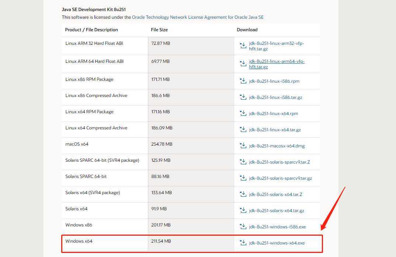Image resolution: width=396 pixels, height=257 pixels.
Task: Click the File Size column header
Action: click(x=159, y=30)
